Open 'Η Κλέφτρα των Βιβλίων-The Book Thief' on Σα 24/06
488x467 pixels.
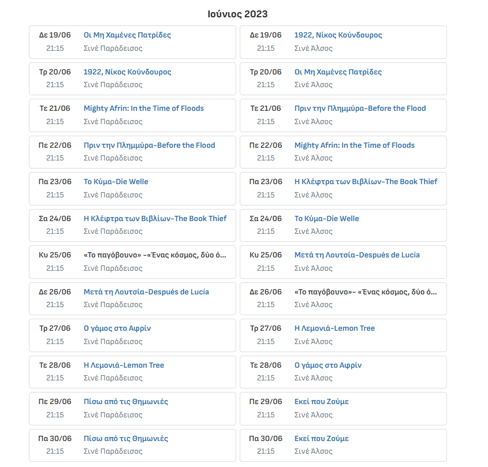pos(155,219)
